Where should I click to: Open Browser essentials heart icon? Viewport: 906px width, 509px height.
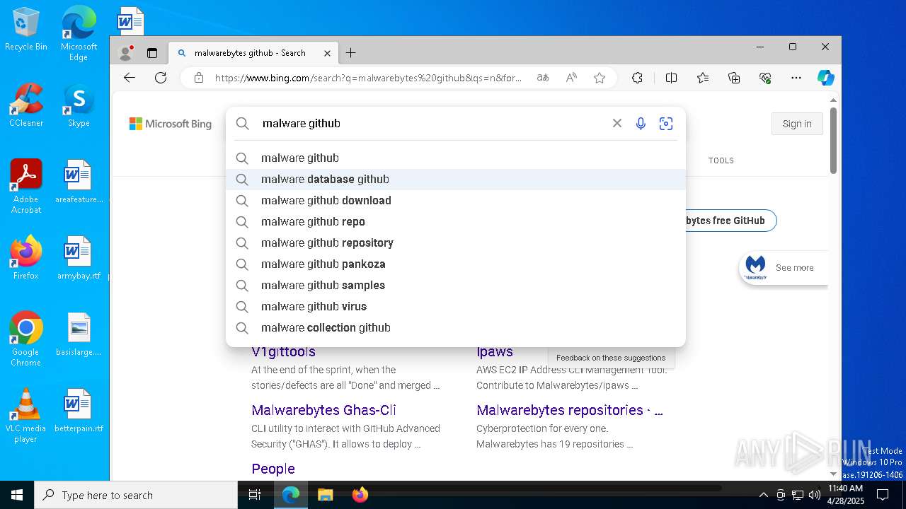click(x=765, y=78)
